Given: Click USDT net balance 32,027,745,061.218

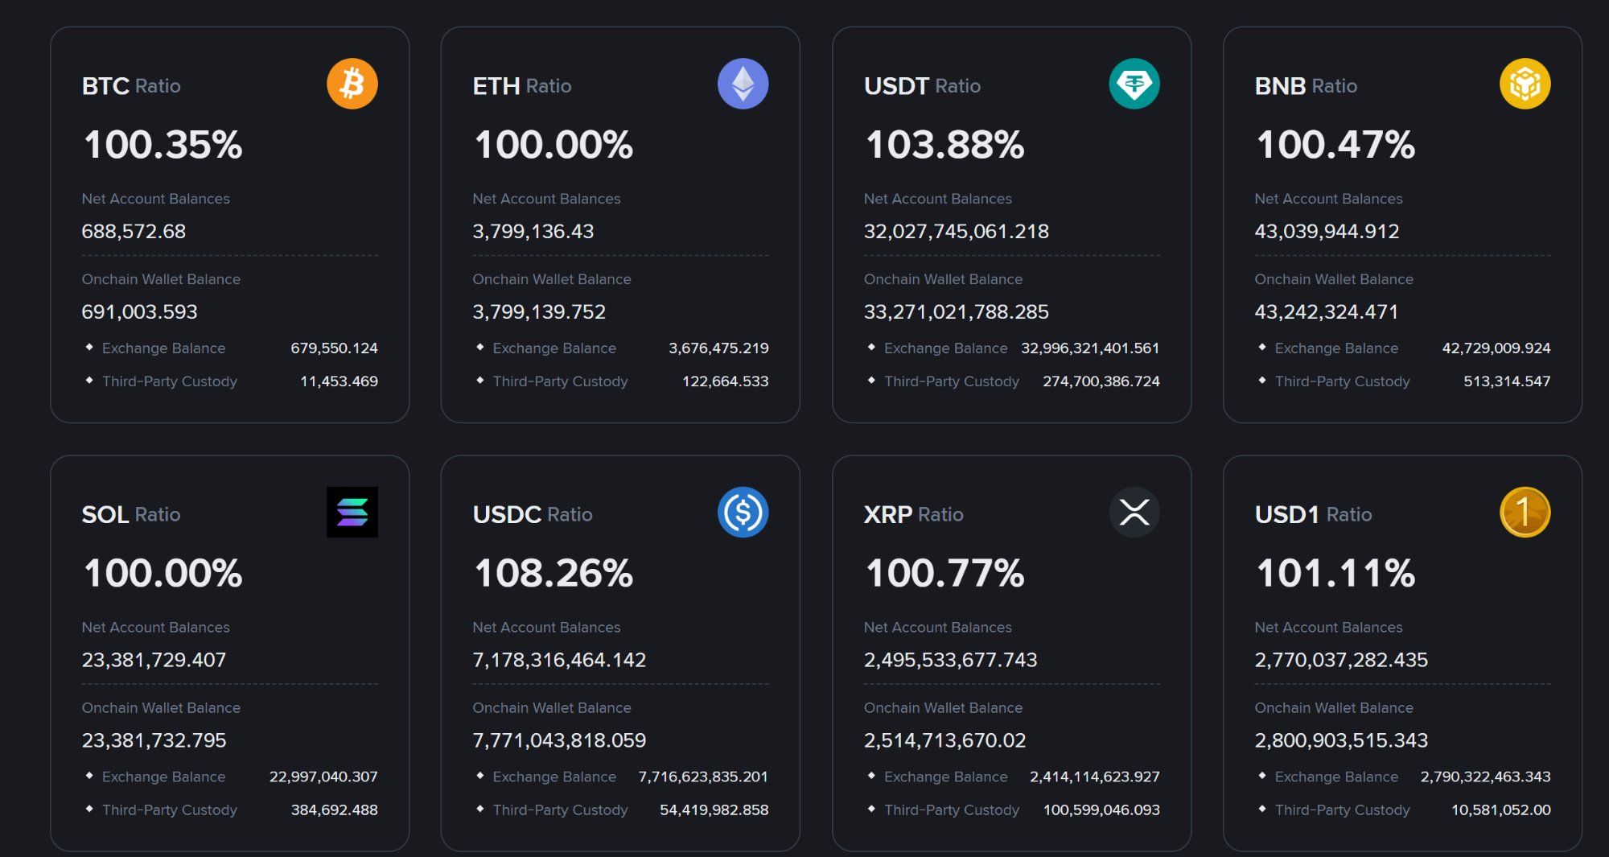Looking at the screenshot, I should click(x=957, y=232).
